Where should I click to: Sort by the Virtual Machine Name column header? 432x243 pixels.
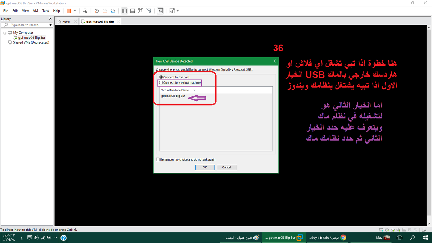coord(175,90)
